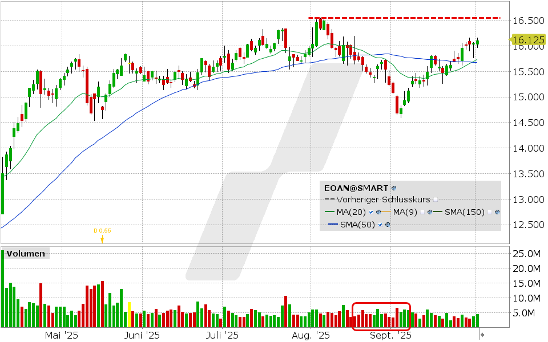Click the MA(20) settings icon
This screenshot has height=342, width=548.
click(x=378, y=212)
